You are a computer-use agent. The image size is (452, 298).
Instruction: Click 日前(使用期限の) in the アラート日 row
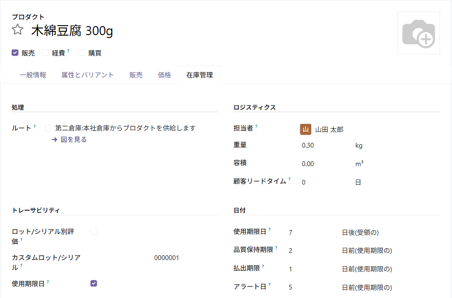367,288
